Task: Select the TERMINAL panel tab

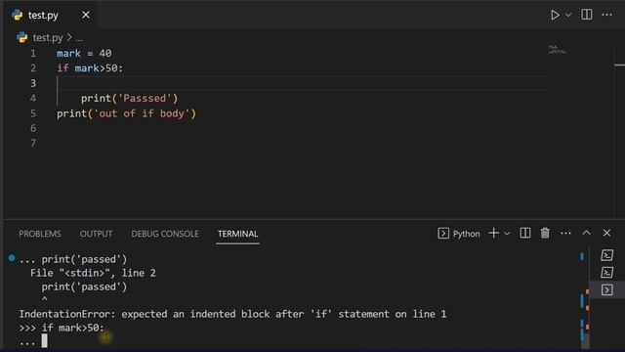Action: (237, 234)
